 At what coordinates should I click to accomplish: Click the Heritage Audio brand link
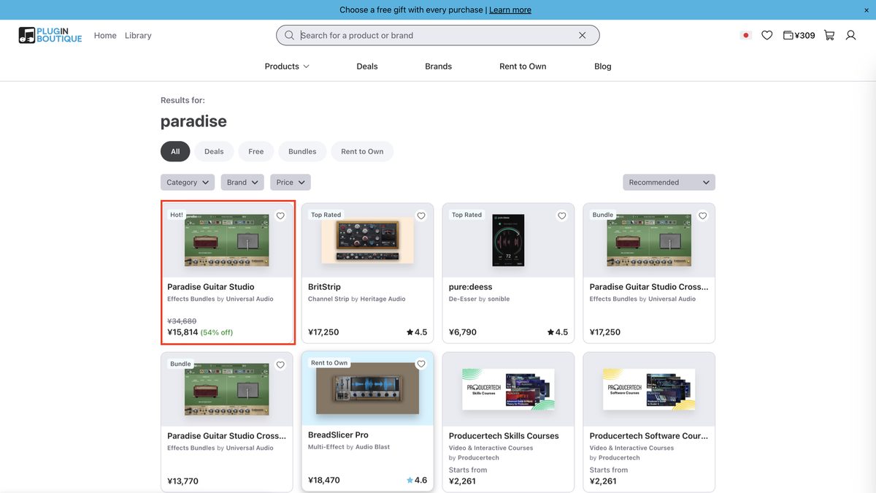[383, 299]
